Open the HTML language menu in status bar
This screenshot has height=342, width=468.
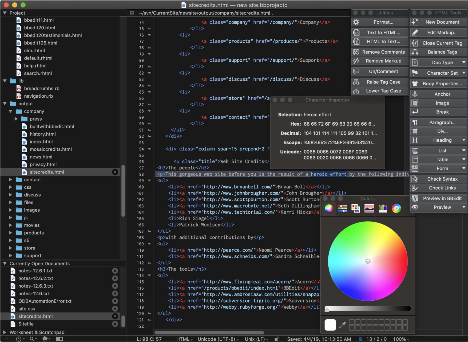pyautogui.click(x=184, y=339)
